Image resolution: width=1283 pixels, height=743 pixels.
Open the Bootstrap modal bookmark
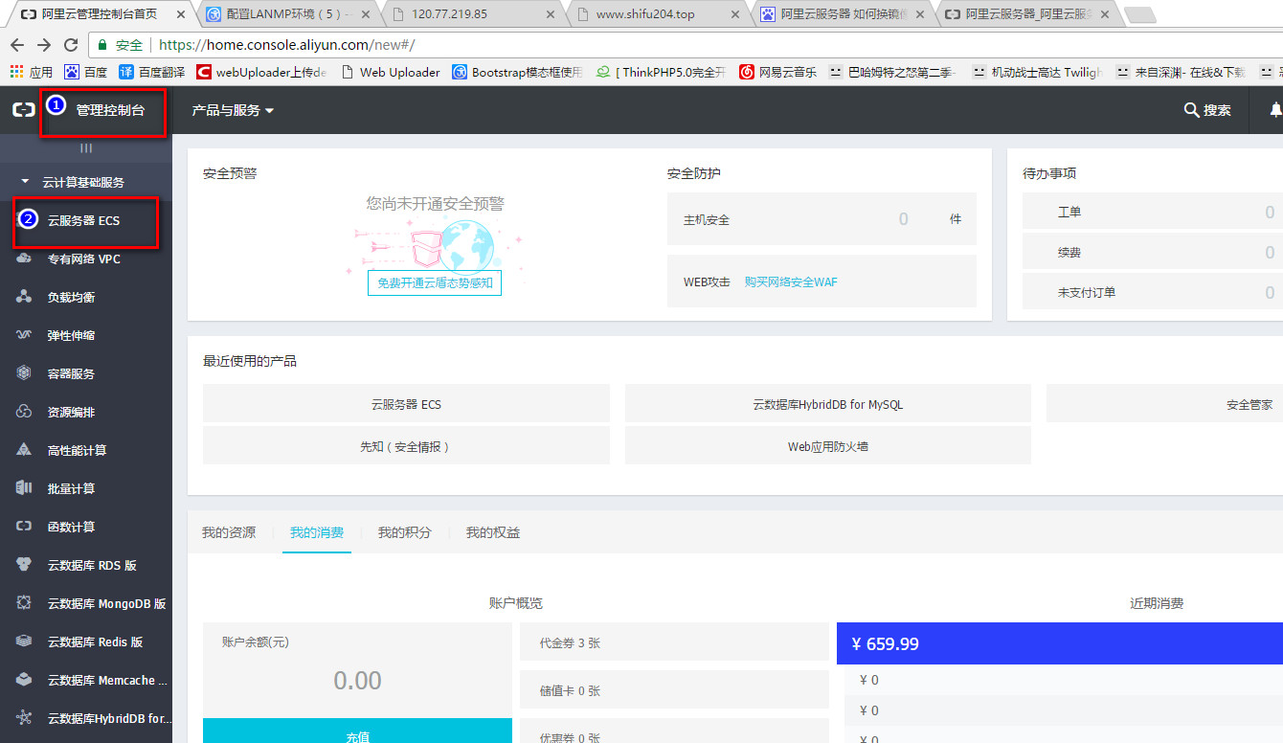tap(517, 72)
